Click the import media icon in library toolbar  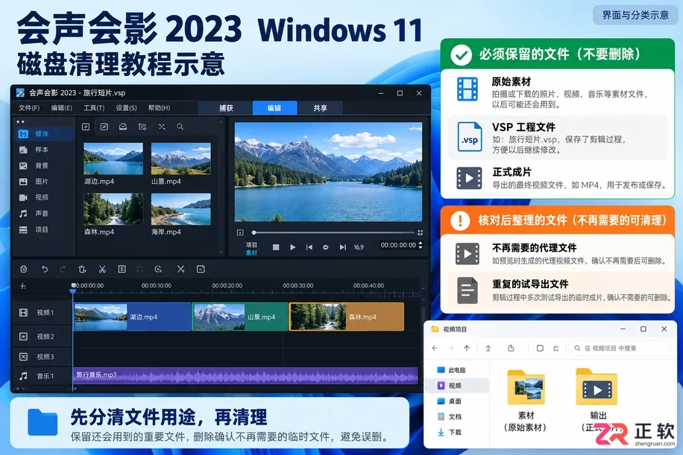pos(86,127)
